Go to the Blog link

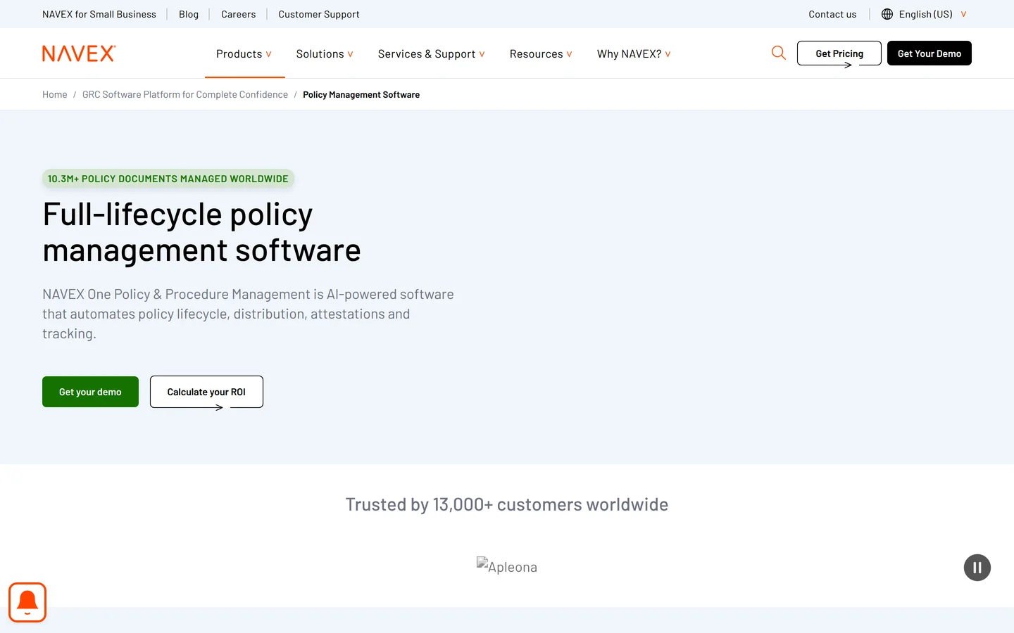tap(189, 14)
